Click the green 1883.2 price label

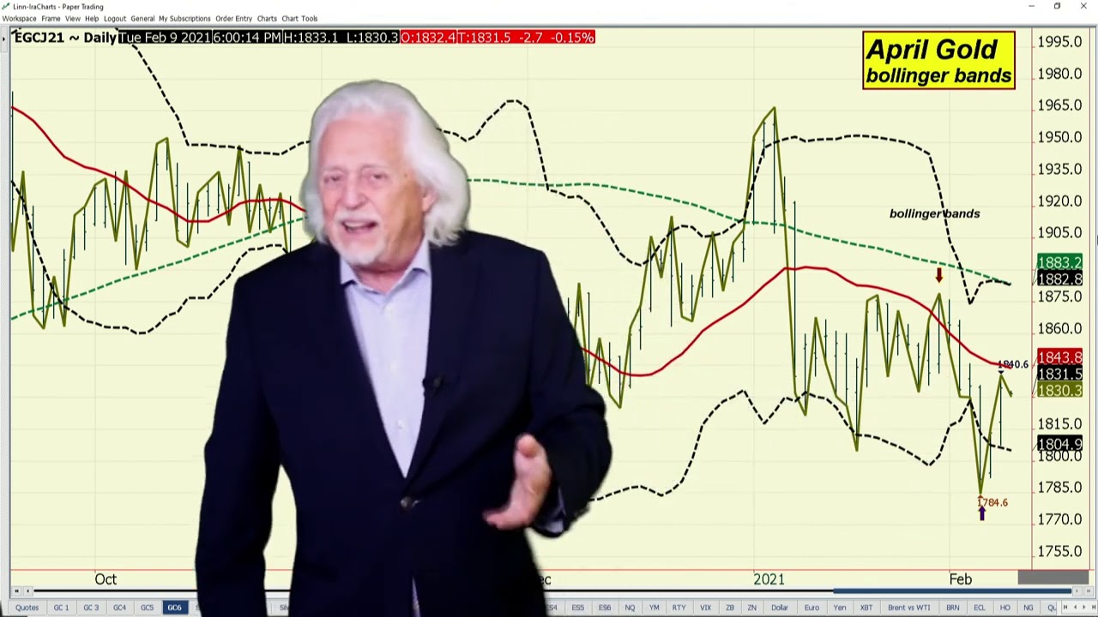coord(1059,263)
